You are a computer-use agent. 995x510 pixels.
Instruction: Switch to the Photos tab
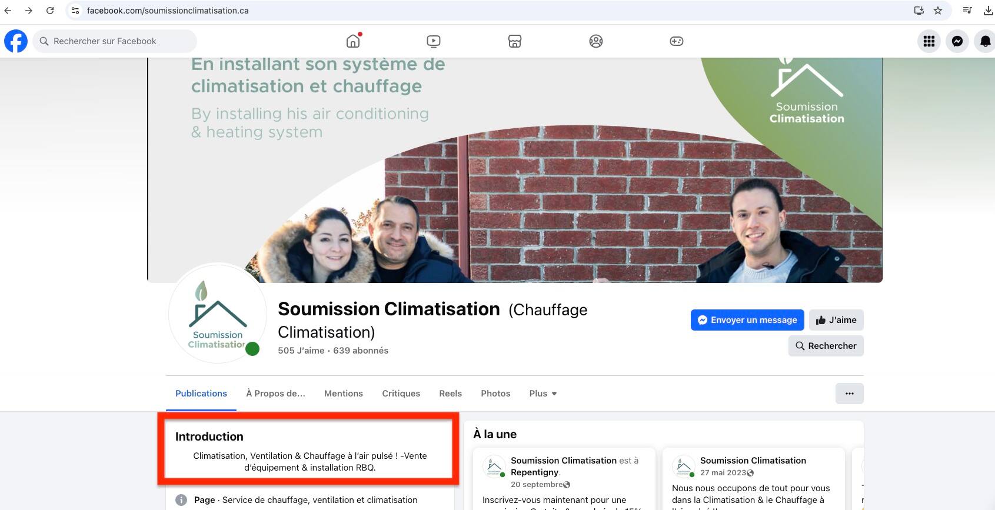point(495,394)
